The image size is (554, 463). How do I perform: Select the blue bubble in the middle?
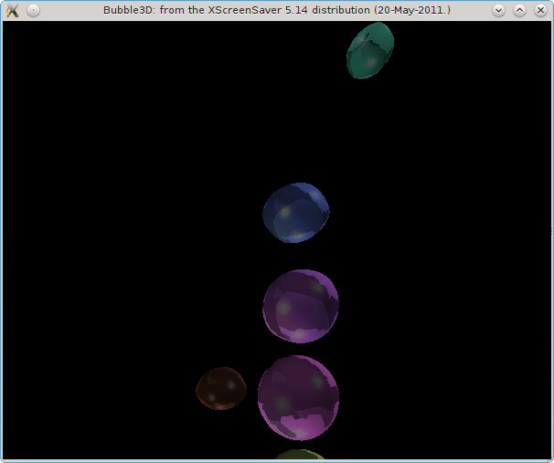295,213
